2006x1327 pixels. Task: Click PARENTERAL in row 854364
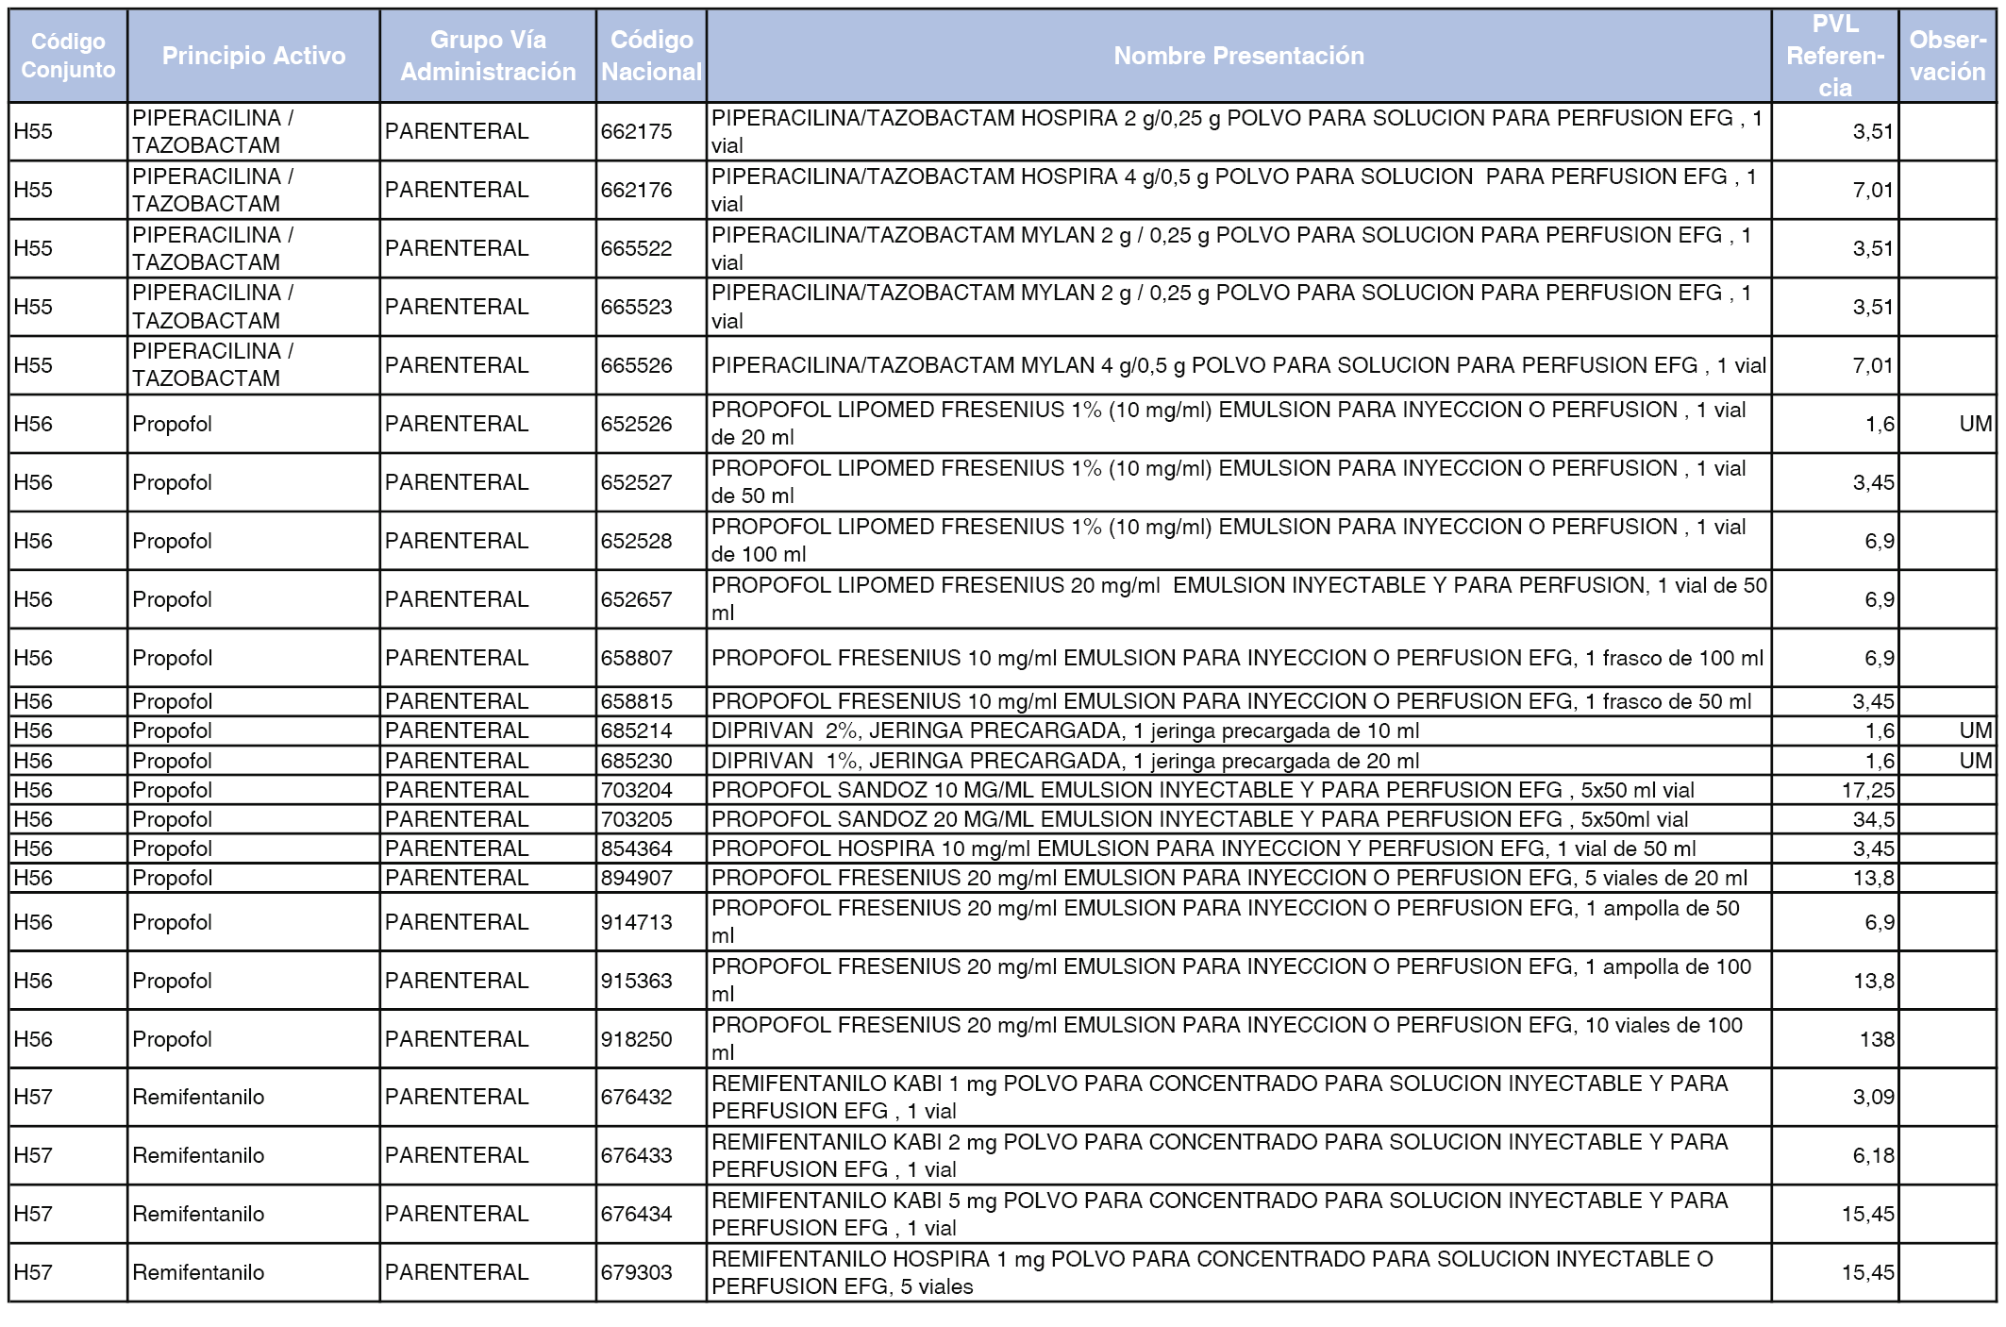click(457, 848)
